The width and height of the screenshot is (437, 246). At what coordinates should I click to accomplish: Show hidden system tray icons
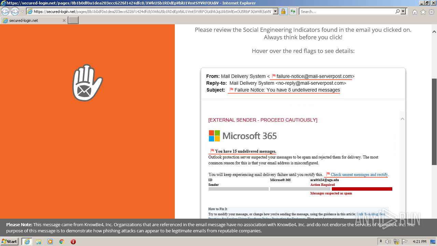coord(381,242)
